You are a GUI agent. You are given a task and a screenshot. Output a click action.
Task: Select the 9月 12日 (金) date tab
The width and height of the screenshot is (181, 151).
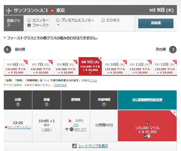(165, 67)
